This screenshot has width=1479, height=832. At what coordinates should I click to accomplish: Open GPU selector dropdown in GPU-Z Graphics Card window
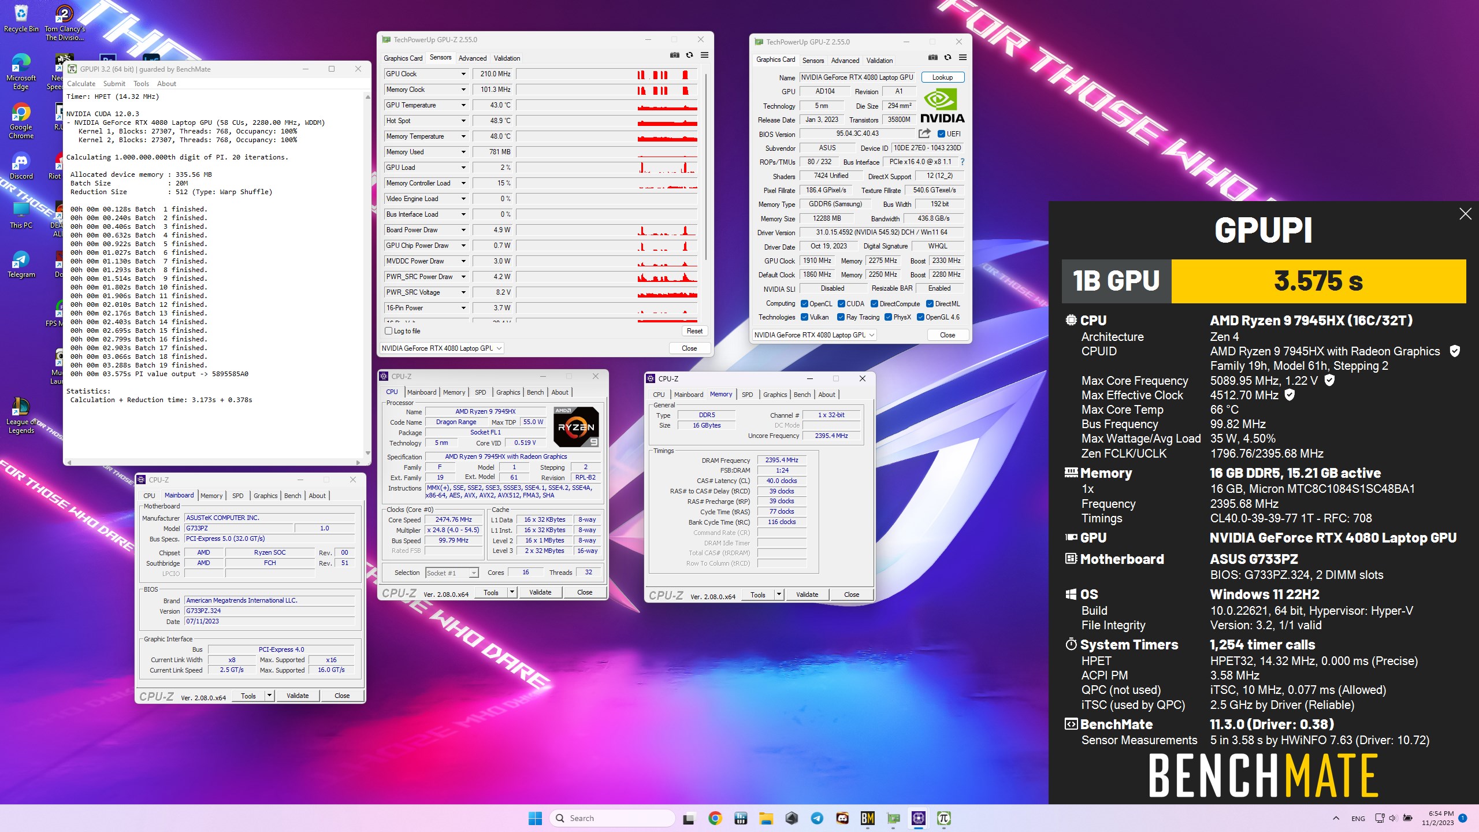point(814,335)
